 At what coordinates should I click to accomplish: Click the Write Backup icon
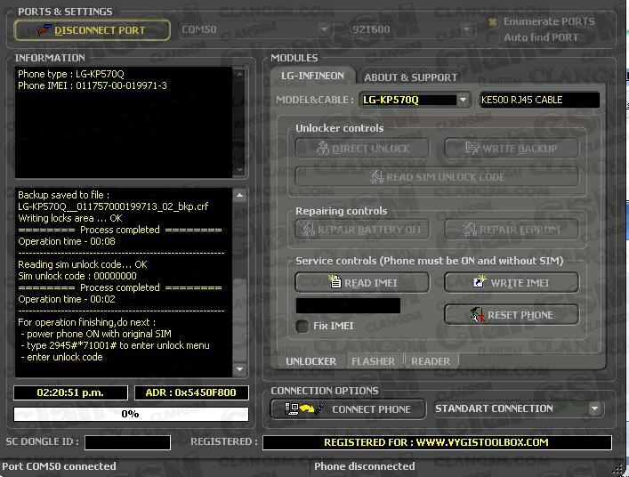[x=472, y=148]
